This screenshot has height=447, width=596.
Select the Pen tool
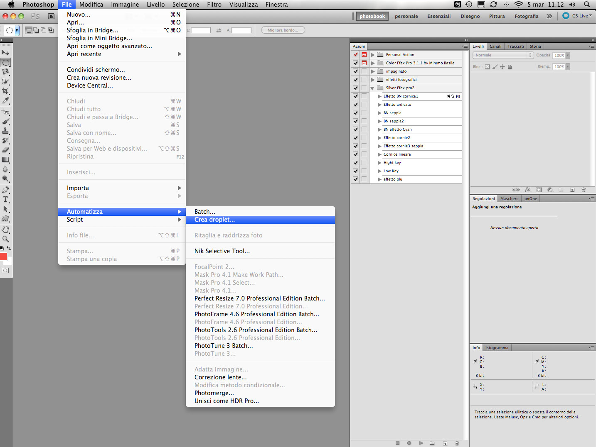pos(5,190)
